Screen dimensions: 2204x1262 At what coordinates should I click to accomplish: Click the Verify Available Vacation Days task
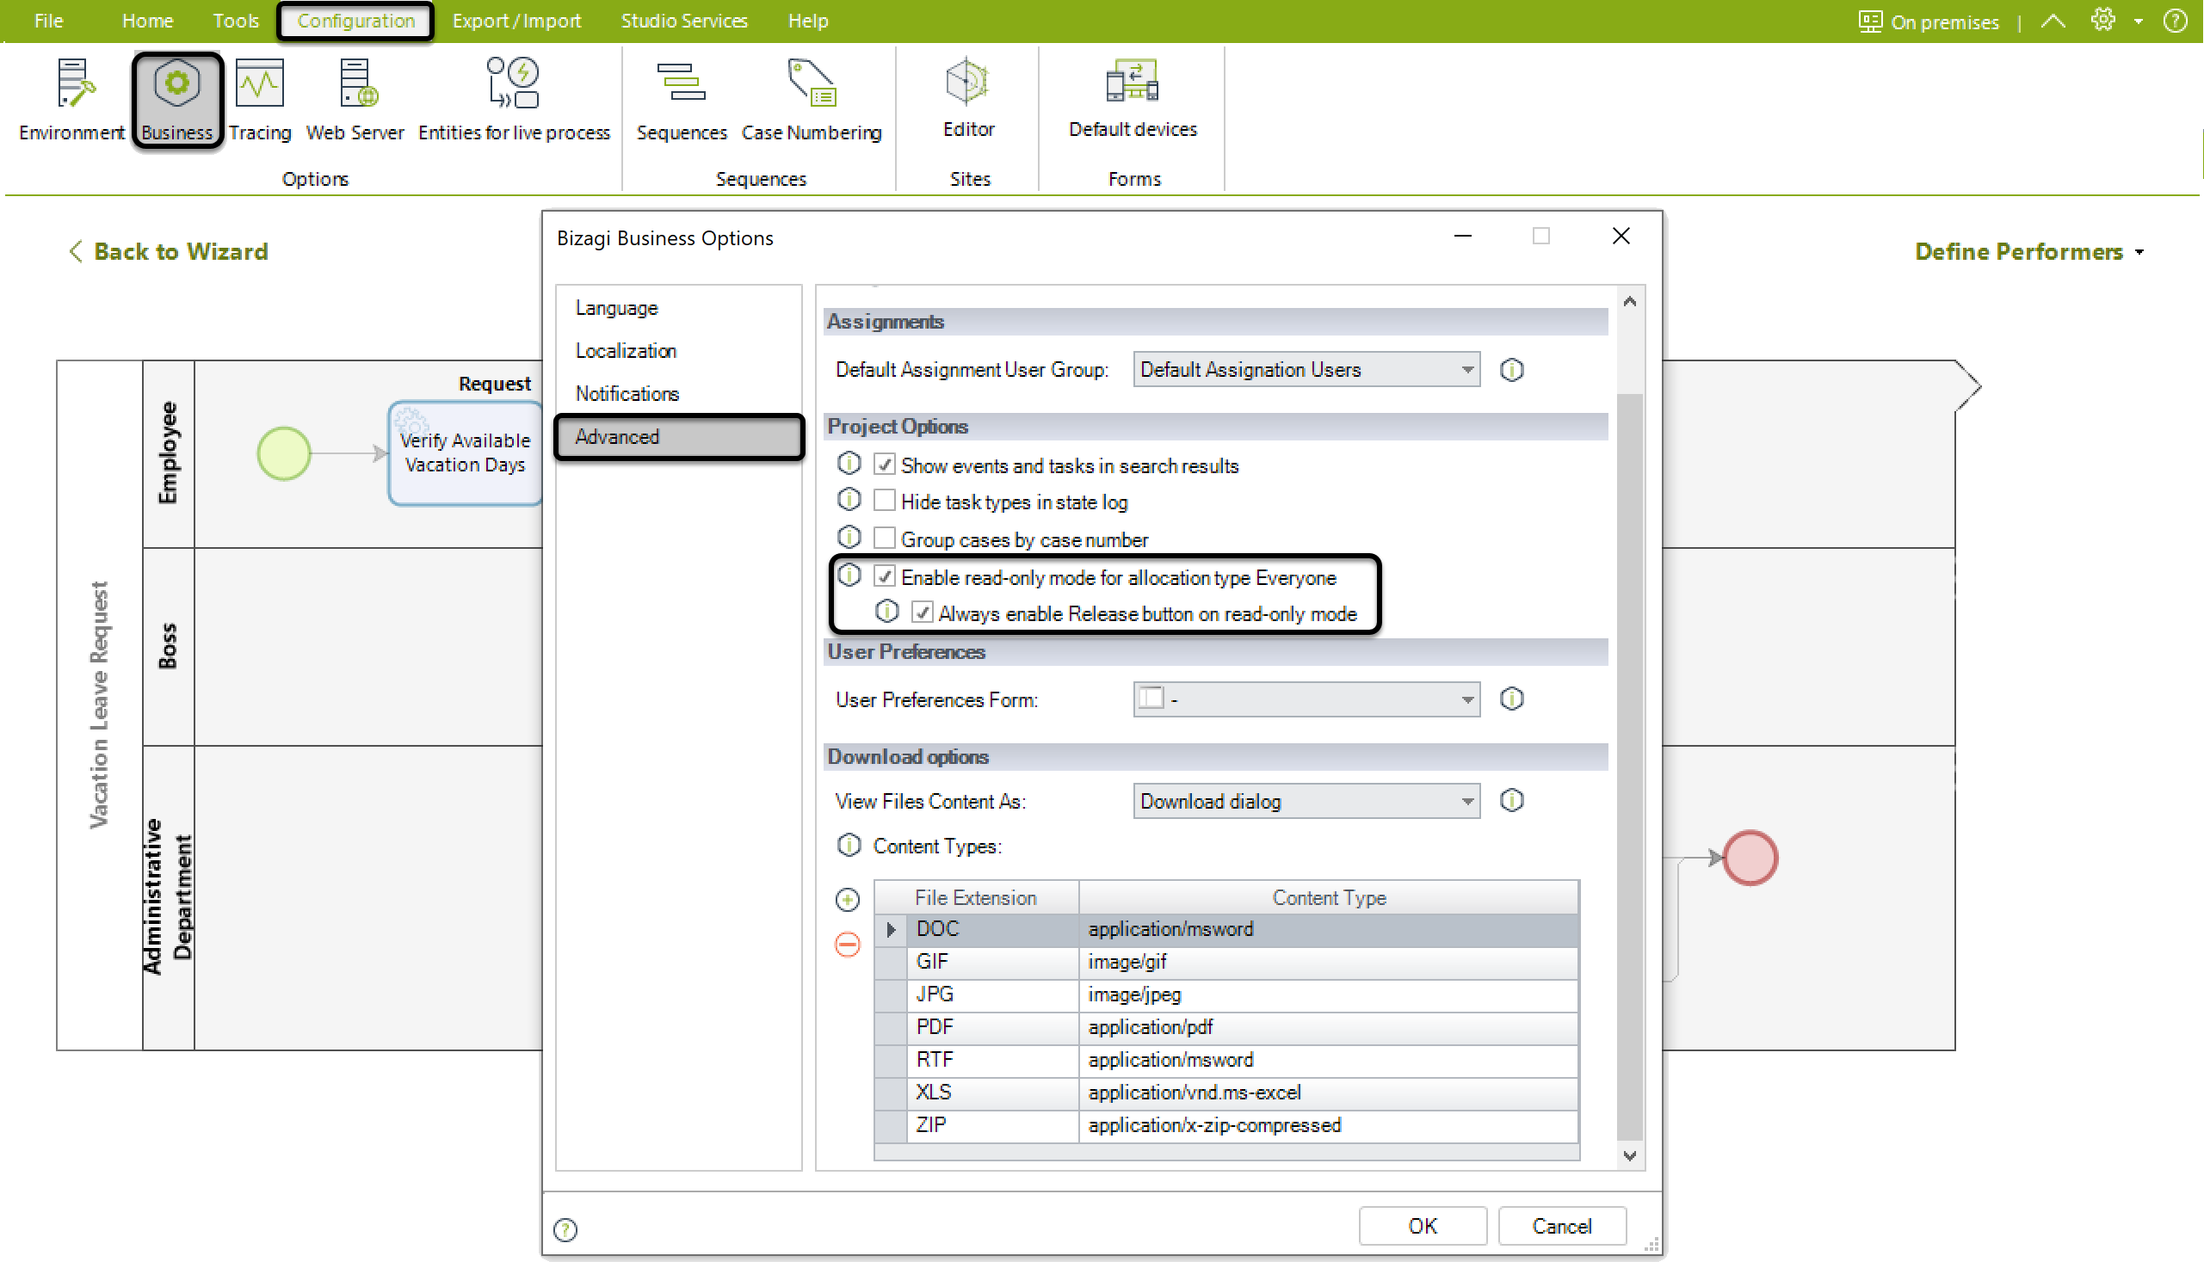pyautogui.click(x=465, y=452)
